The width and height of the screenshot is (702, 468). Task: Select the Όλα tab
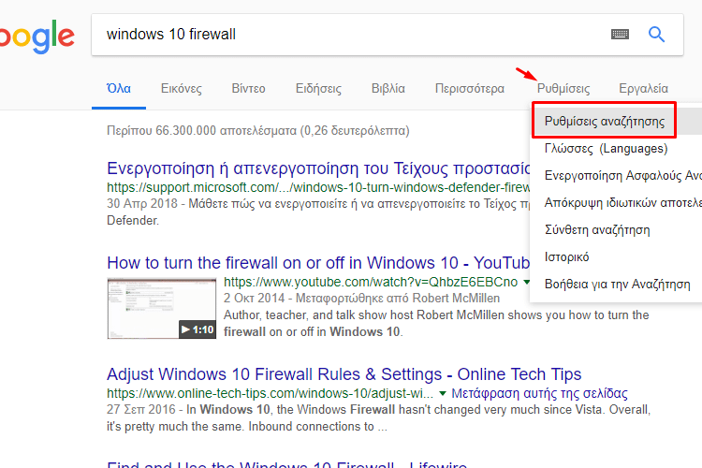tap(119, 88)
